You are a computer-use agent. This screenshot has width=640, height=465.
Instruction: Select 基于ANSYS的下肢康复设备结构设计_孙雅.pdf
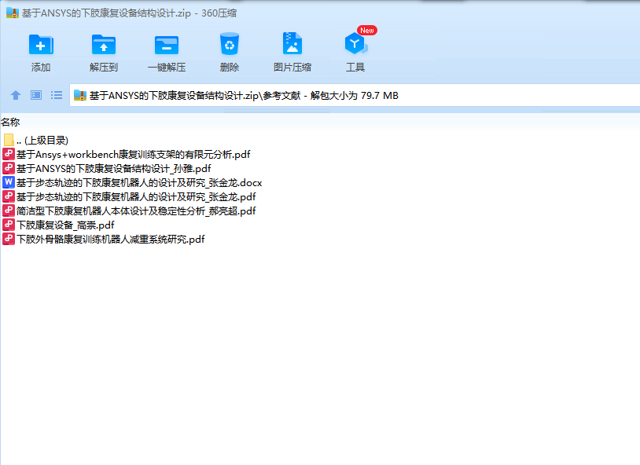pyautogui.click(x=107, y=168)
